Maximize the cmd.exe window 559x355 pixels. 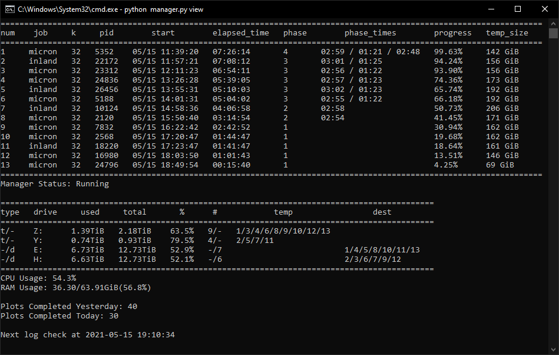pos(518,9)
